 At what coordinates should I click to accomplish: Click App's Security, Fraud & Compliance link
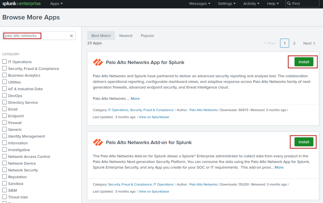152,110
